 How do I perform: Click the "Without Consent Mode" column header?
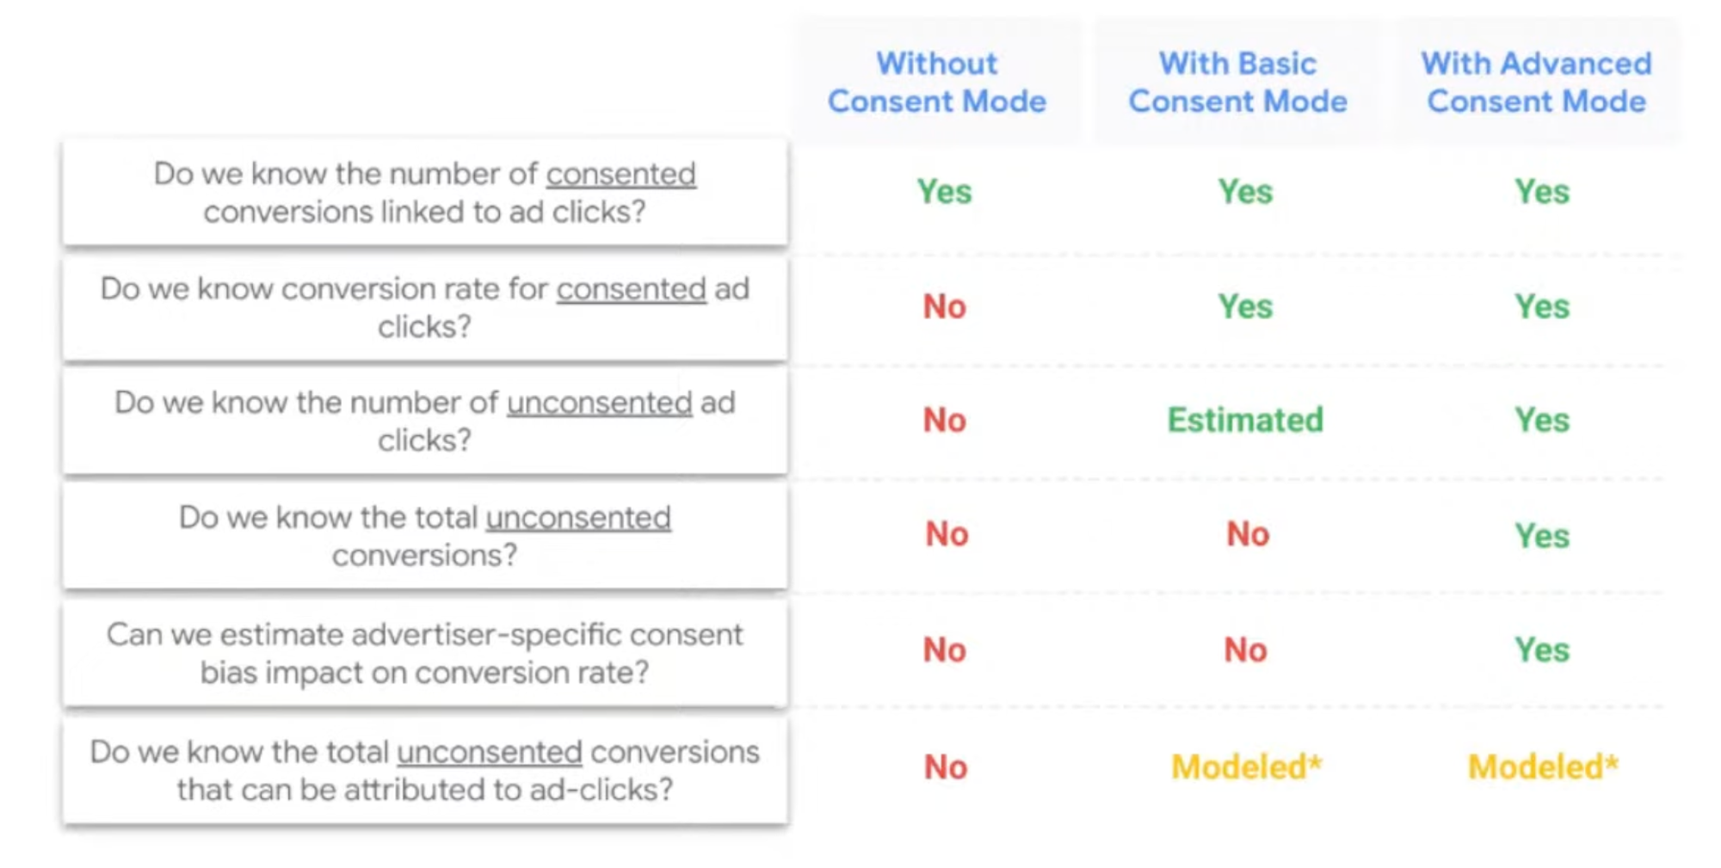pos(936,83)
